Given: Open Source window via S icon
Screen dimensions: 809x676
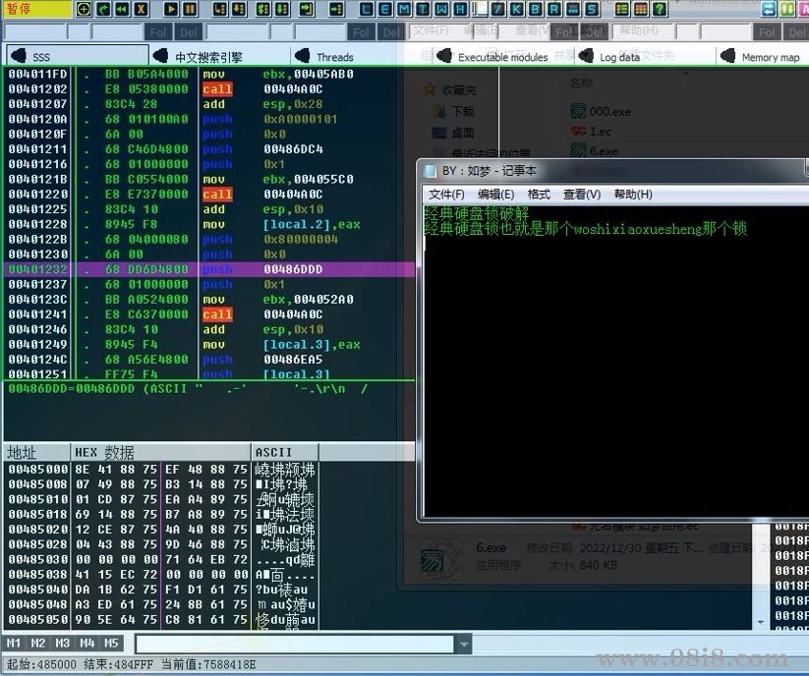Looking at the screenshot, I should click(592, 9).
